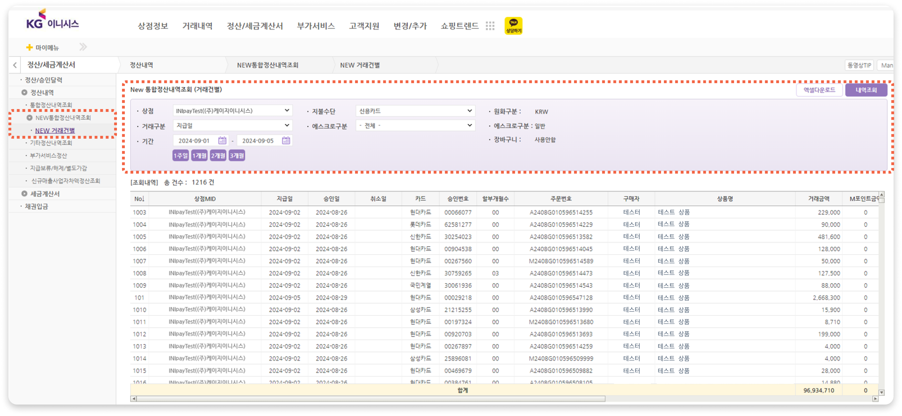Collapse the NEW통합정산내역조회 sidebar group
Image resolution: width=902 pixels, height=416 pixels.
pyautogui.click(x=29, y=118)
